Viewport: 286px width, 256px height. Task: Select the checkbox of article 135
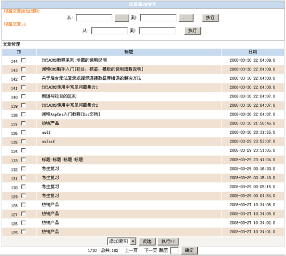click(x=23, y=141)
